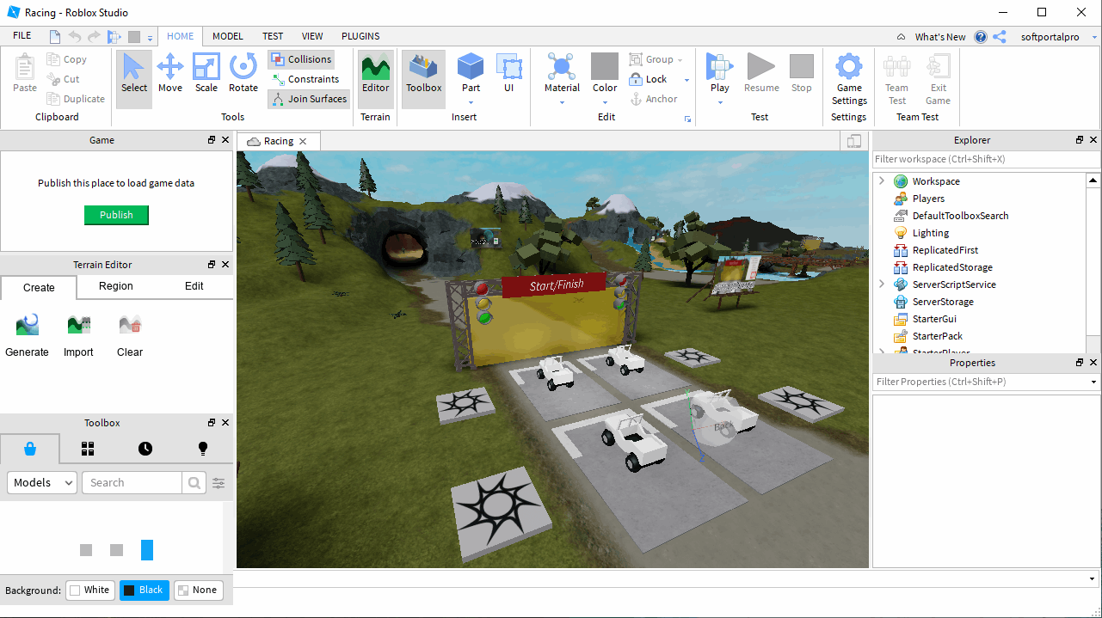Choose the Rotate tool
The width and height of the screenshot is (1102, 618).
point(243,73)
